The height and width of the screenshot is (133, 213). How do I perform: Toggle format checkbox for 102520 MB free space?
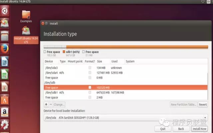click(90, 87)
